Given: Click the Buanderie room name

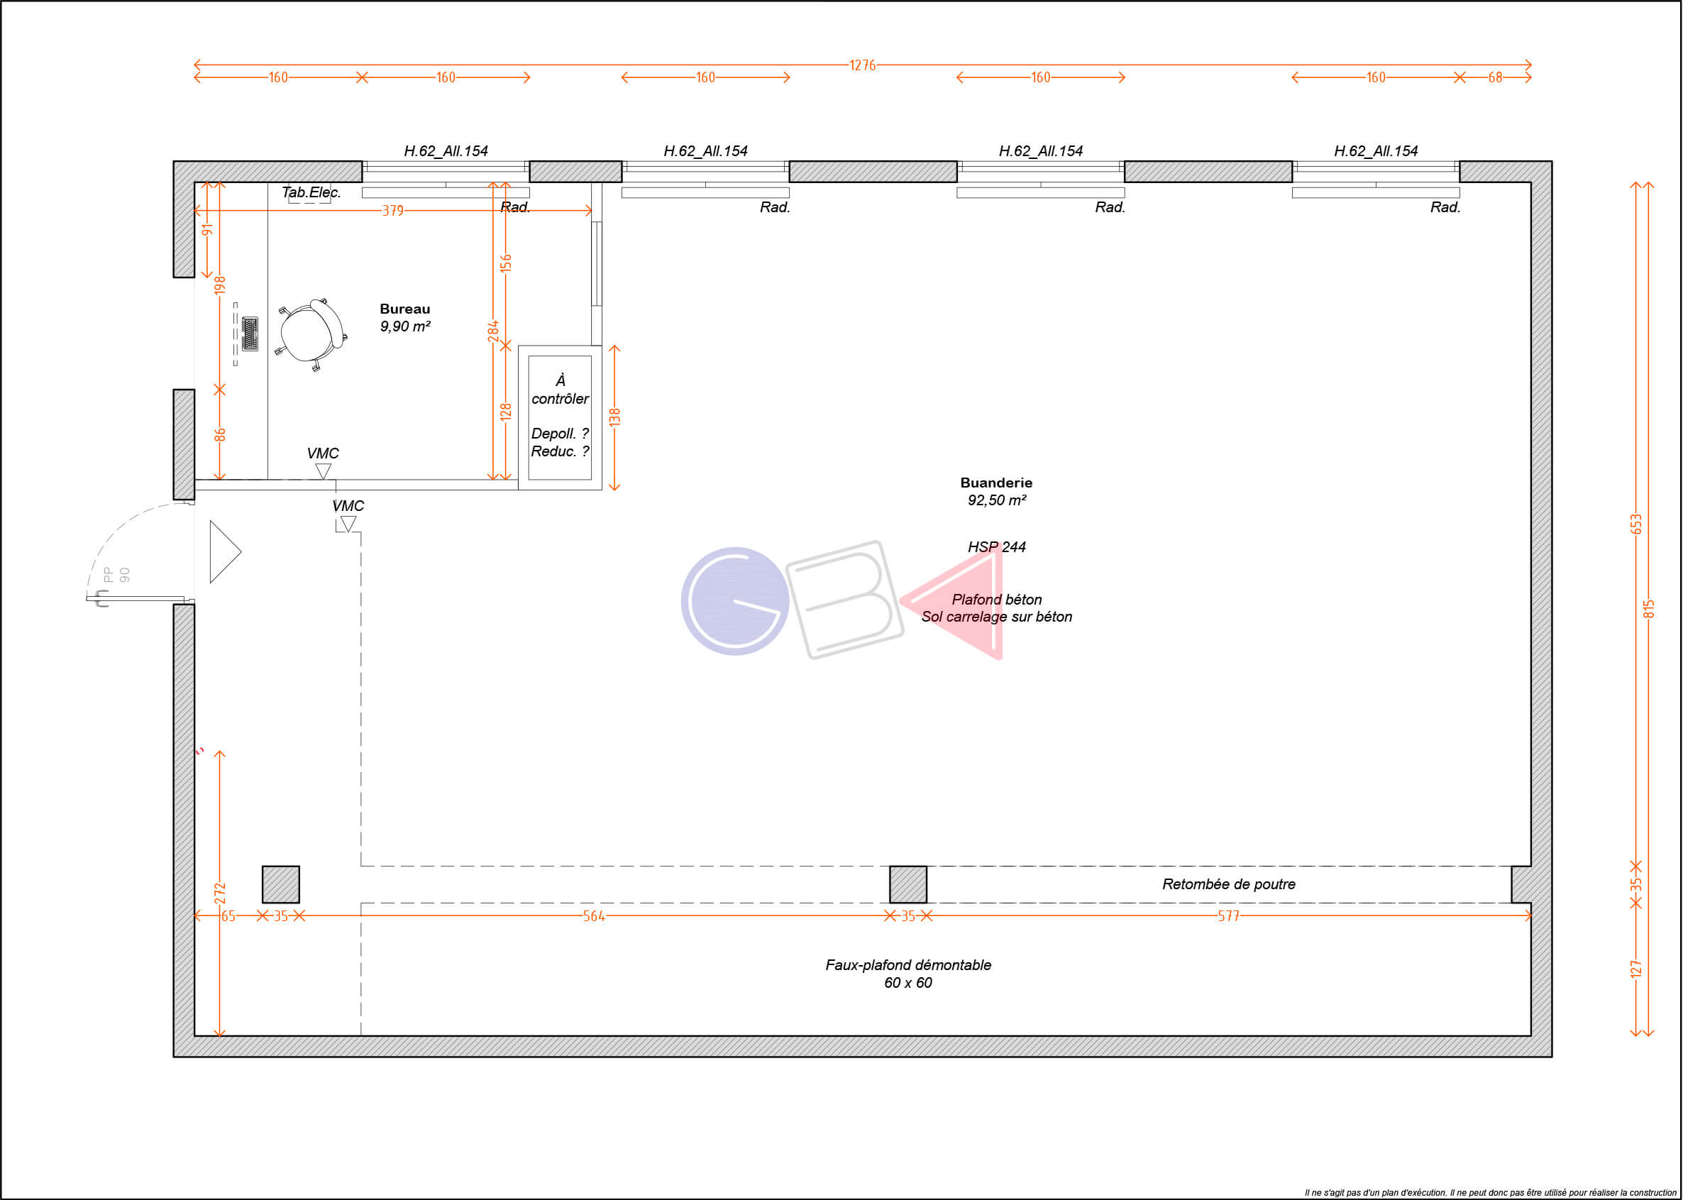Looking at the screenshot, I should pyautogui.click(x=996, y=483).
